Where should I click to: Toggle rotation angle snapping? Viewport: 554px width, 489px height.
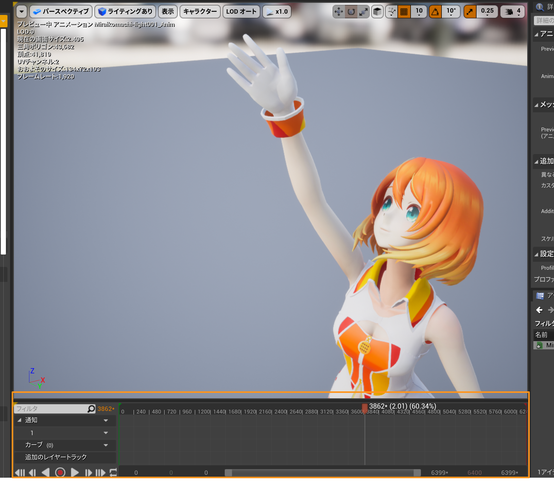pos(435,12)
